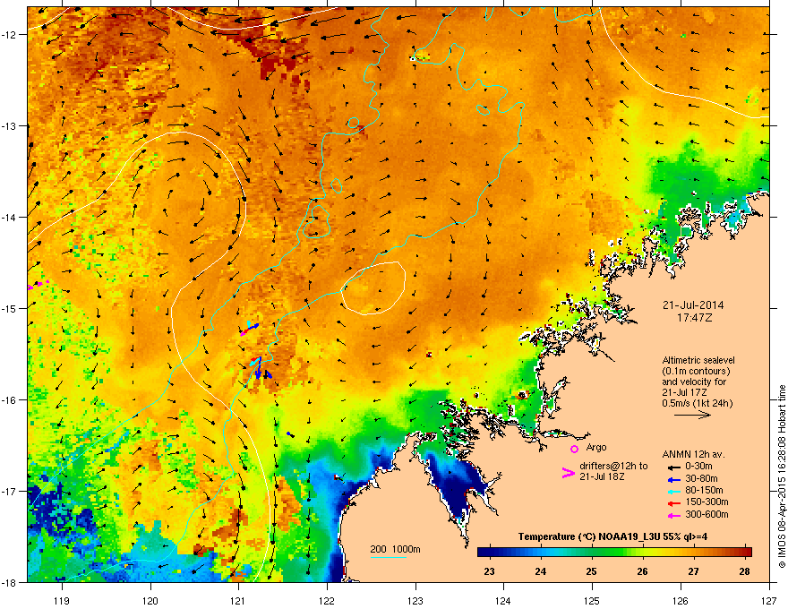Click the longitude axis label 127
The height and width of the screenshot is (609, 788).
(x=769, y=600)
